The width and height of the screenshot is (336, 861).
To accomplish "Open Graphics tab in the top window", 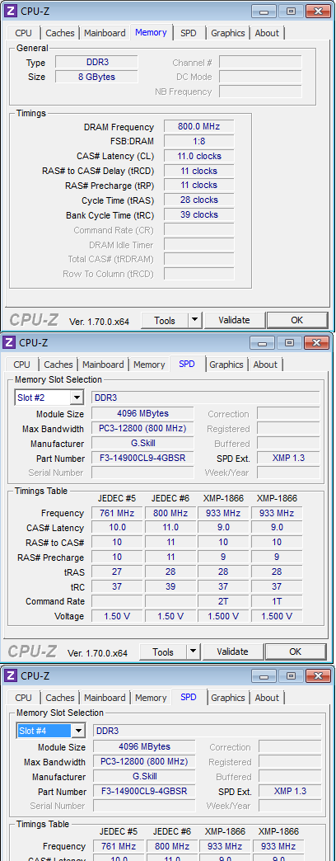I will point(228,33).
